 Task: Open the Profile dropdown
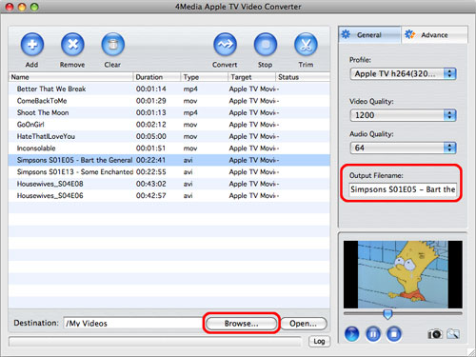tap(403, 74)
